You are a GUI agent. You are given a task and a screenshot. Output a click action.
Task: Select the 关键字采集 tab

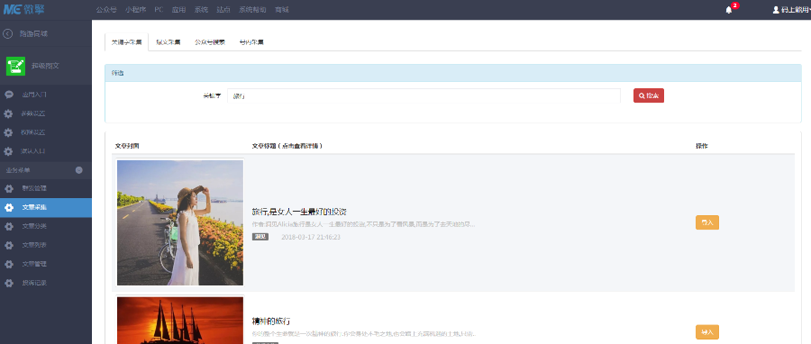[126, 42]
